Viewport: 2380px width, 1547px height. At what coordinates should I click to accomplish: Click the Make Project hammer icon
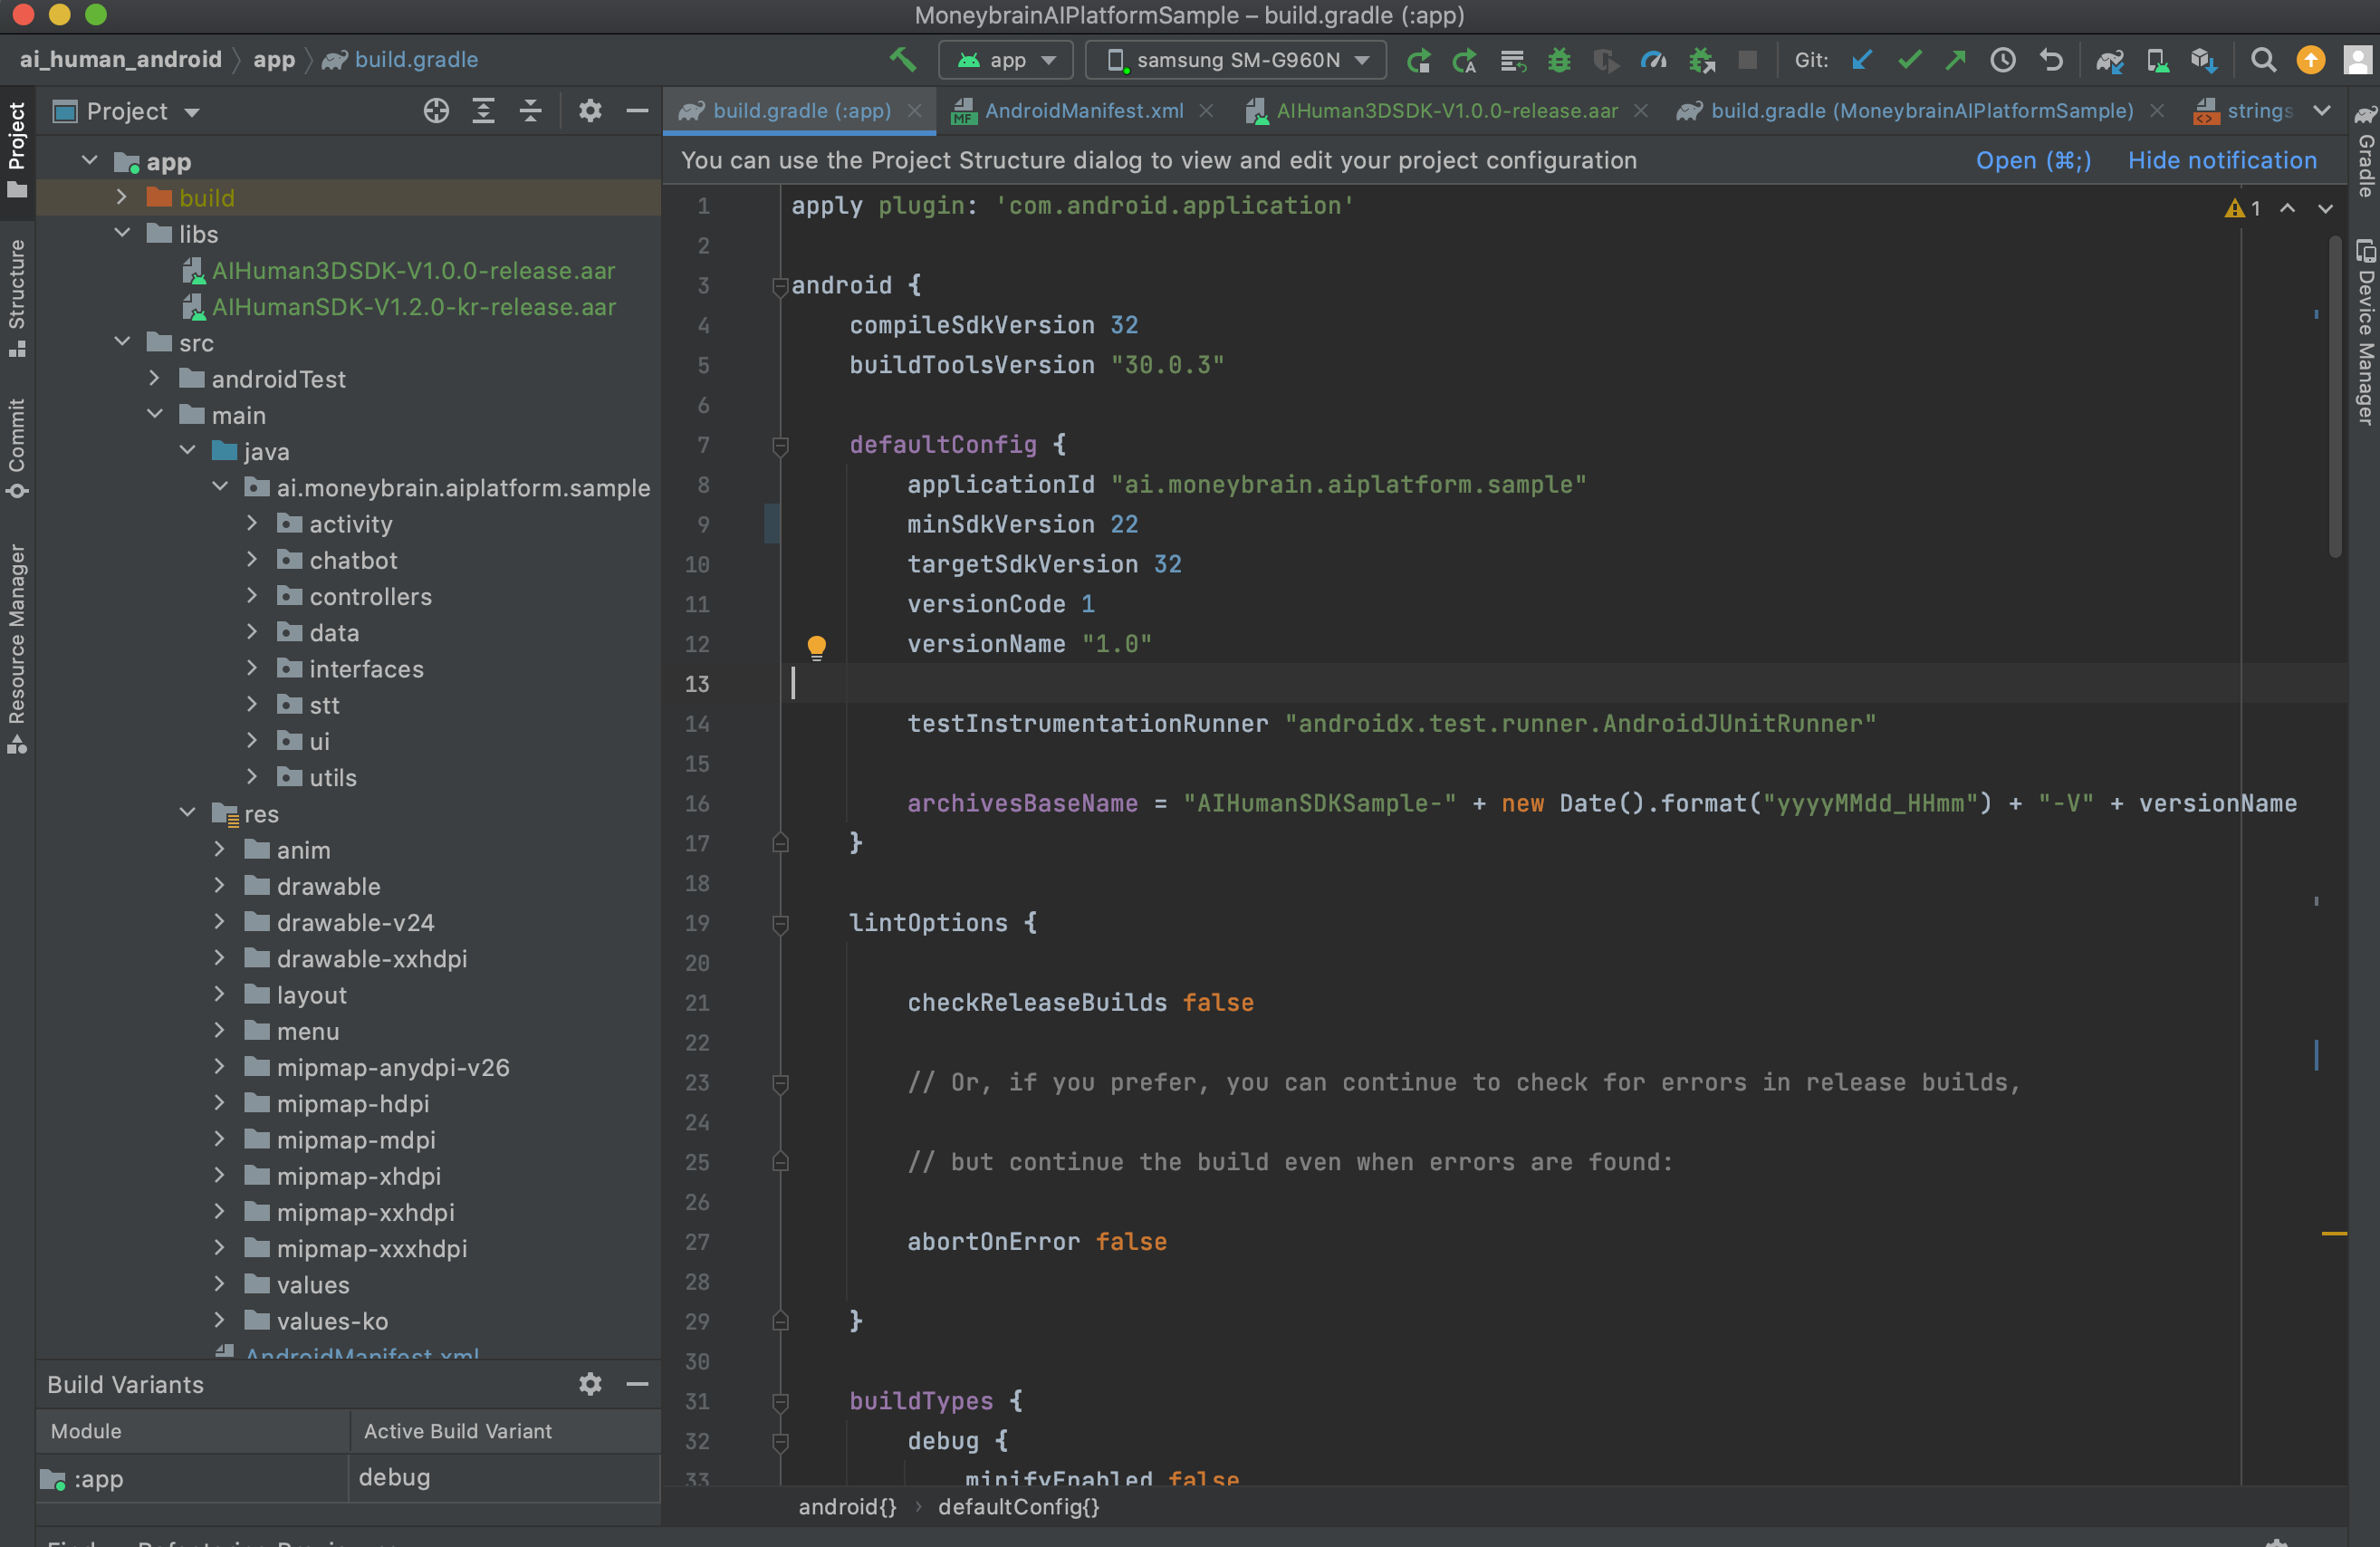[903, 60]
